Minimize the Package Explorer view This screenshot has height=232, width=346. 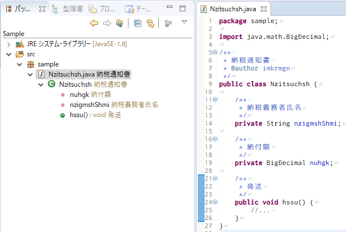coord(170,7)
